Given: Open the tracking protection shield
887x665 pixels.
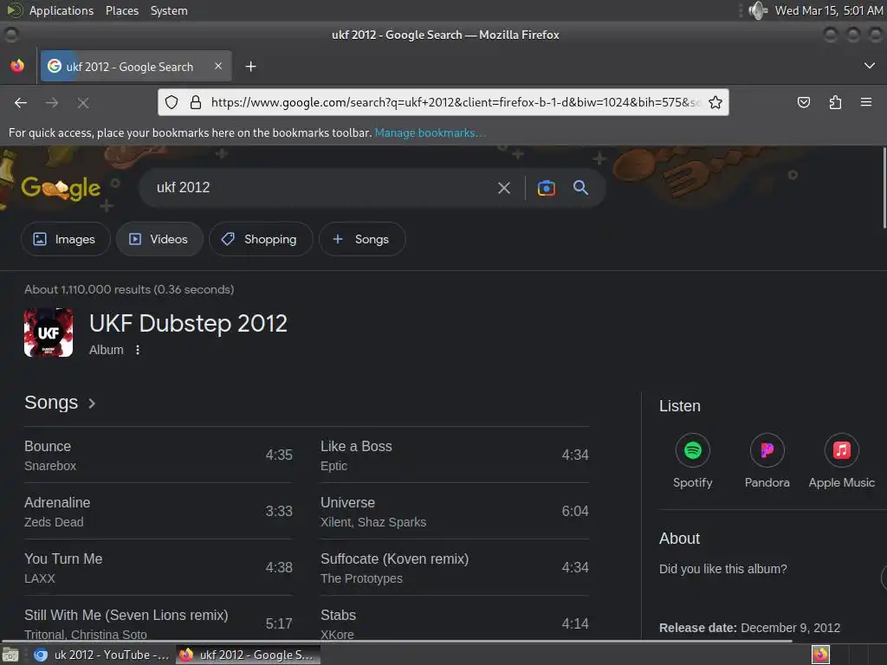Looking at the screenshot, I should 172,102.
